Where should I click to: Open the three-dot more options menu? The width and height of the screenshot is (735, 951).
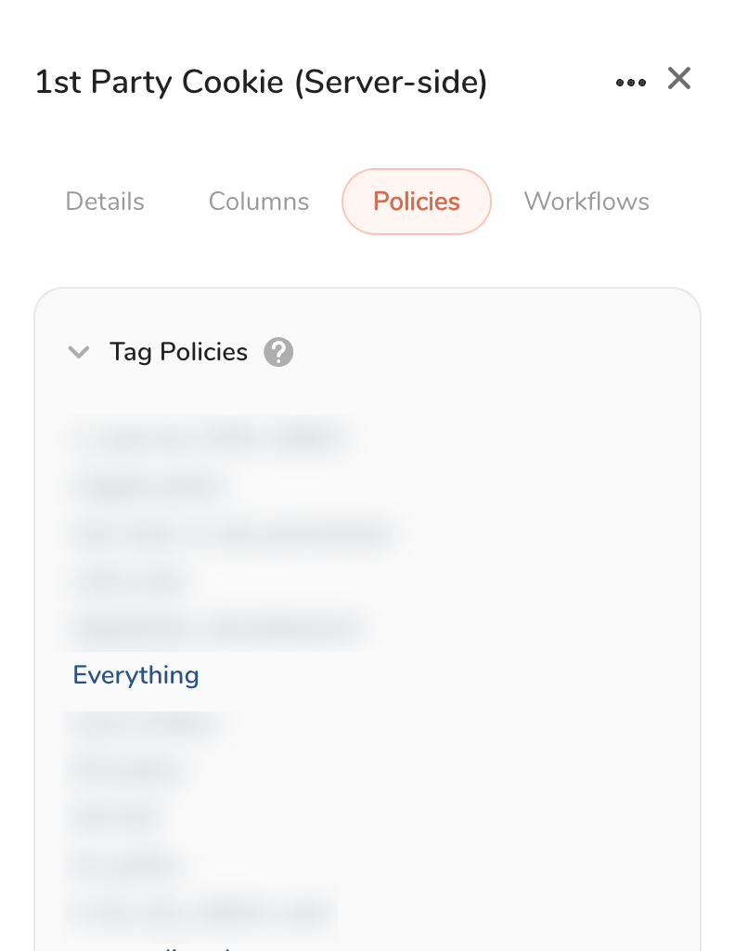pos(631,83)
